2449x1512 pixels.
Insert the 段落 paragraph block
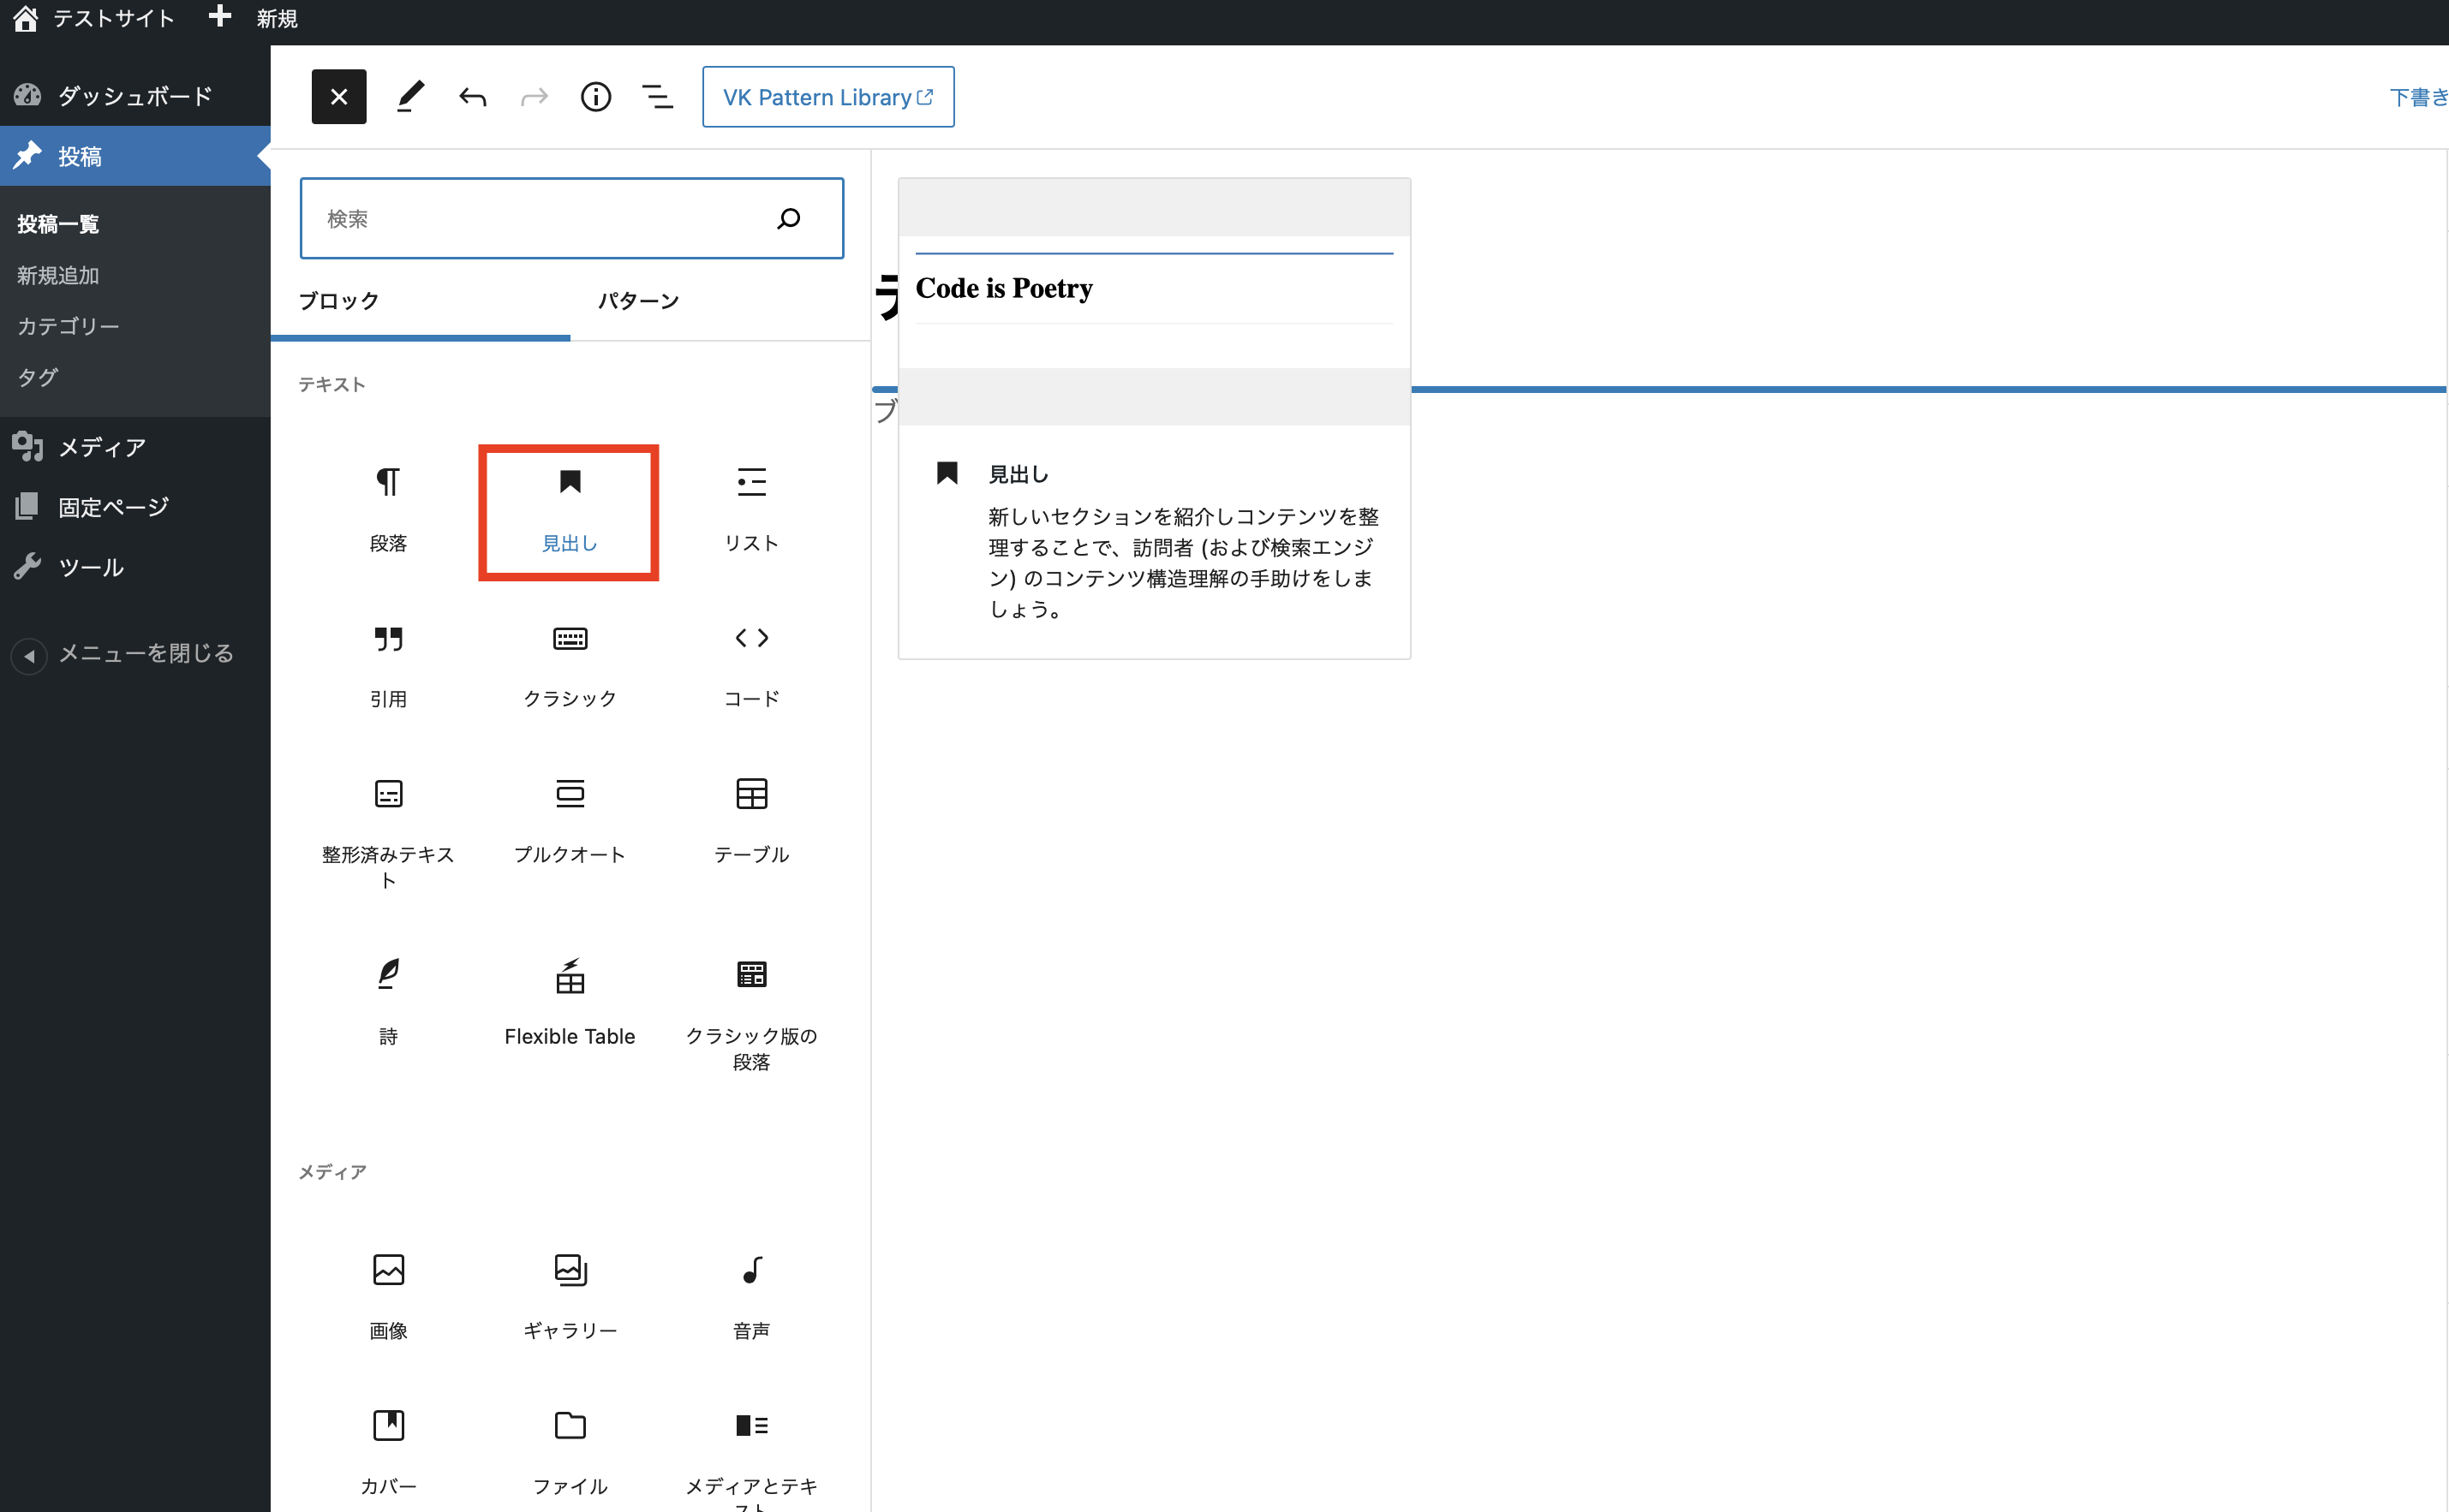(388, 511)
